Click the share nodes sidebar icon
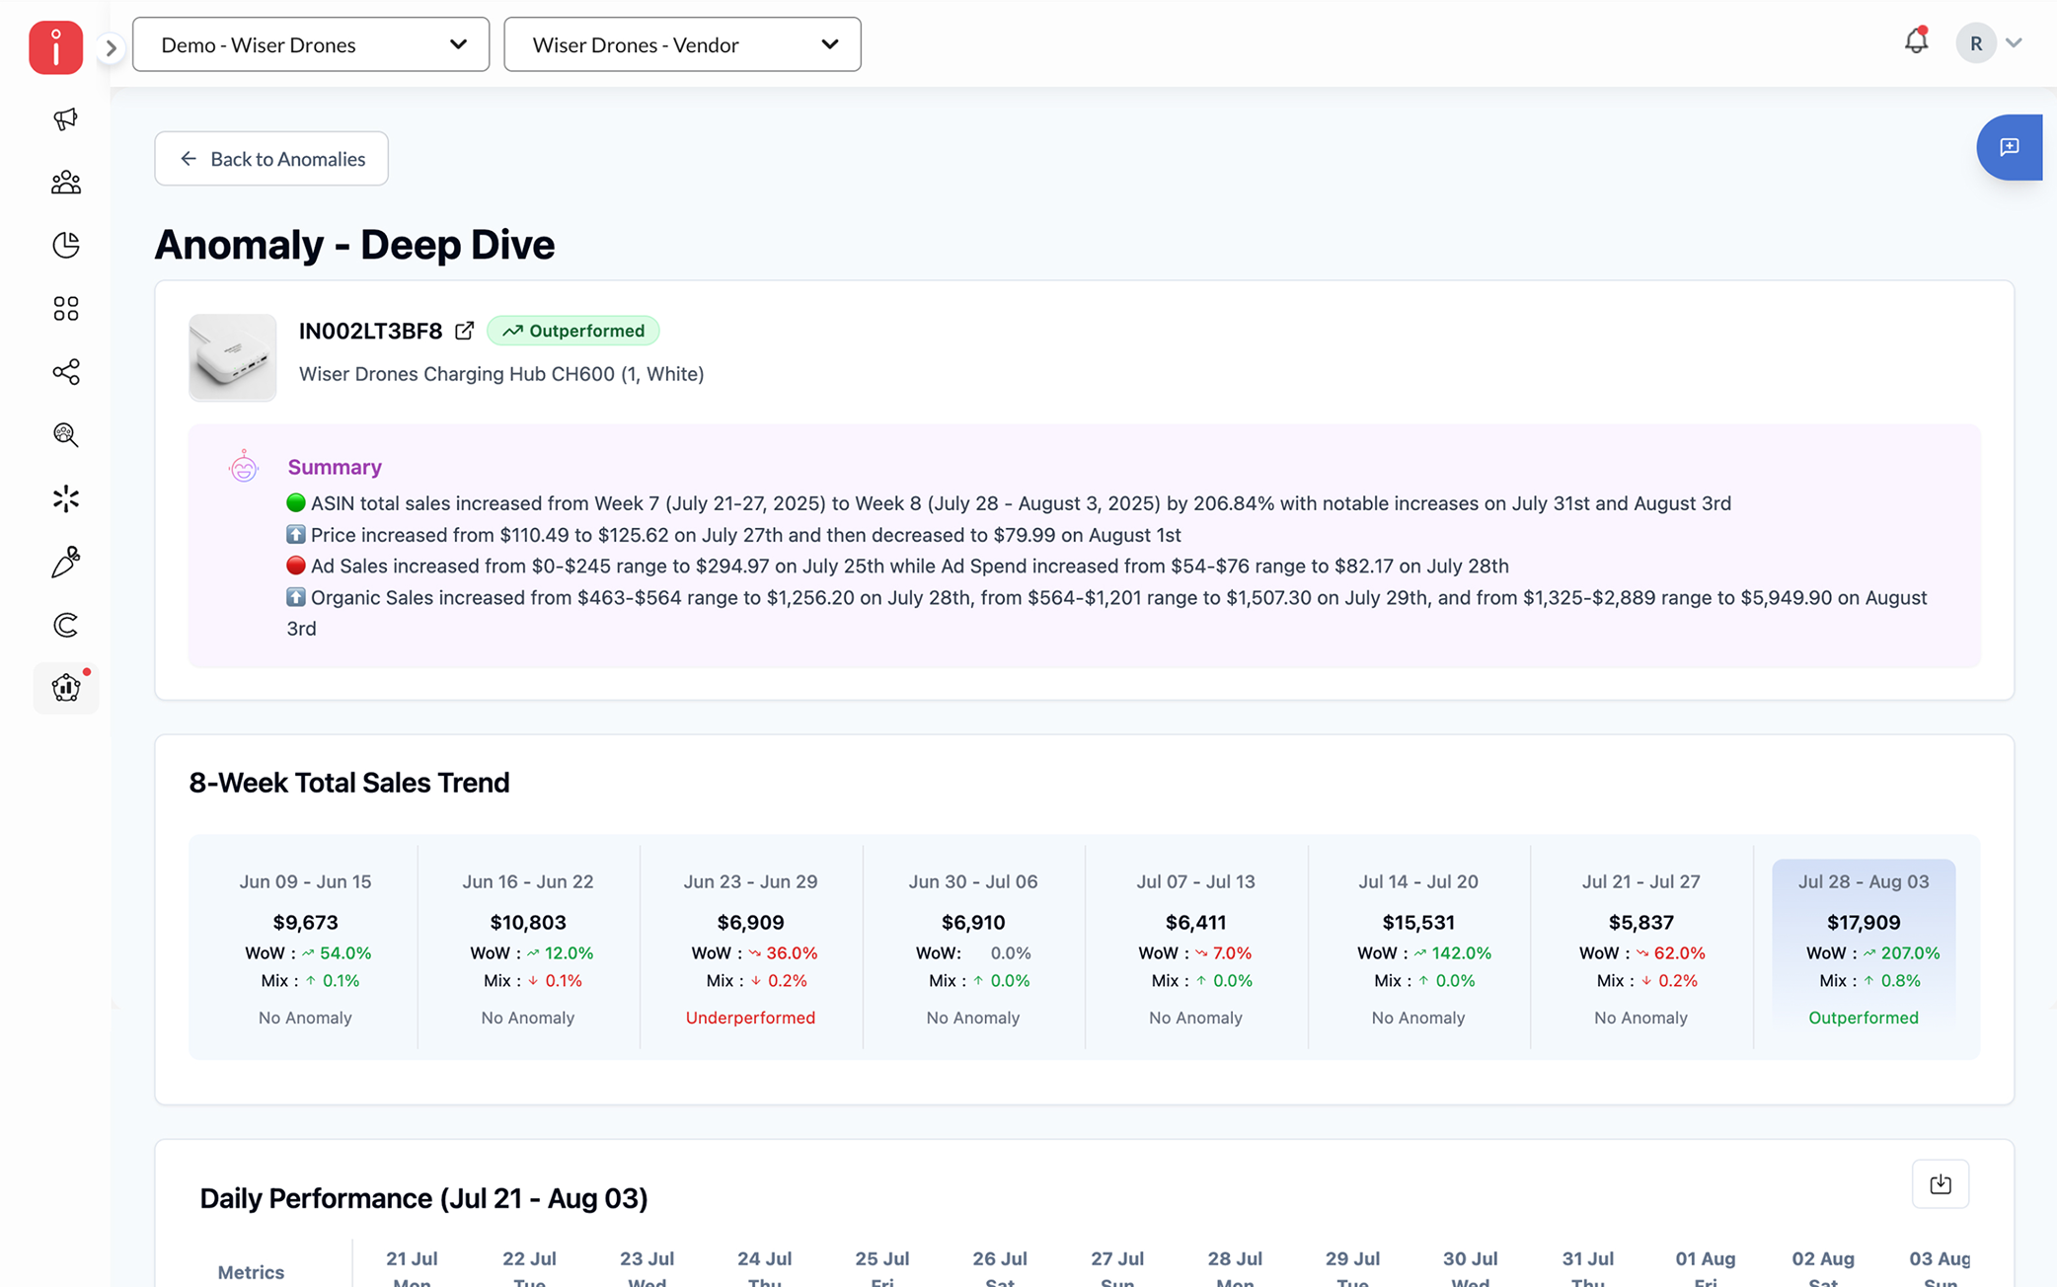This screenshot has width=2057, height=1287. pos(65,371)
